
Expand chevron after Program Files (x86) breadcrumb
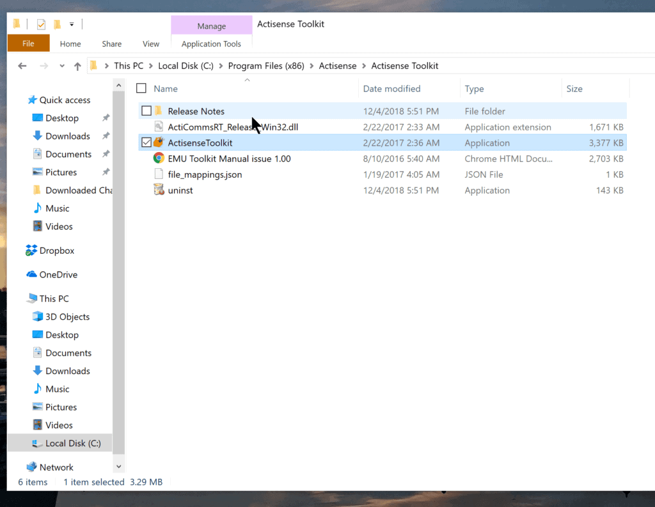coord(312,66)
